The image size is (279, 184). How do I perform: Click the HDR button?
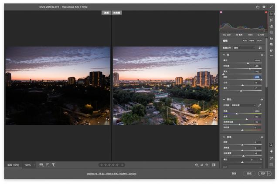click(259, 41)
